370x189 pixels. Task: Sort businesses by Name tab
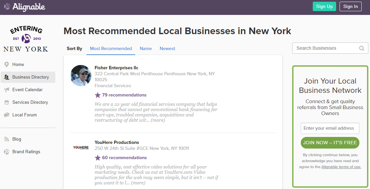(146, 48)
